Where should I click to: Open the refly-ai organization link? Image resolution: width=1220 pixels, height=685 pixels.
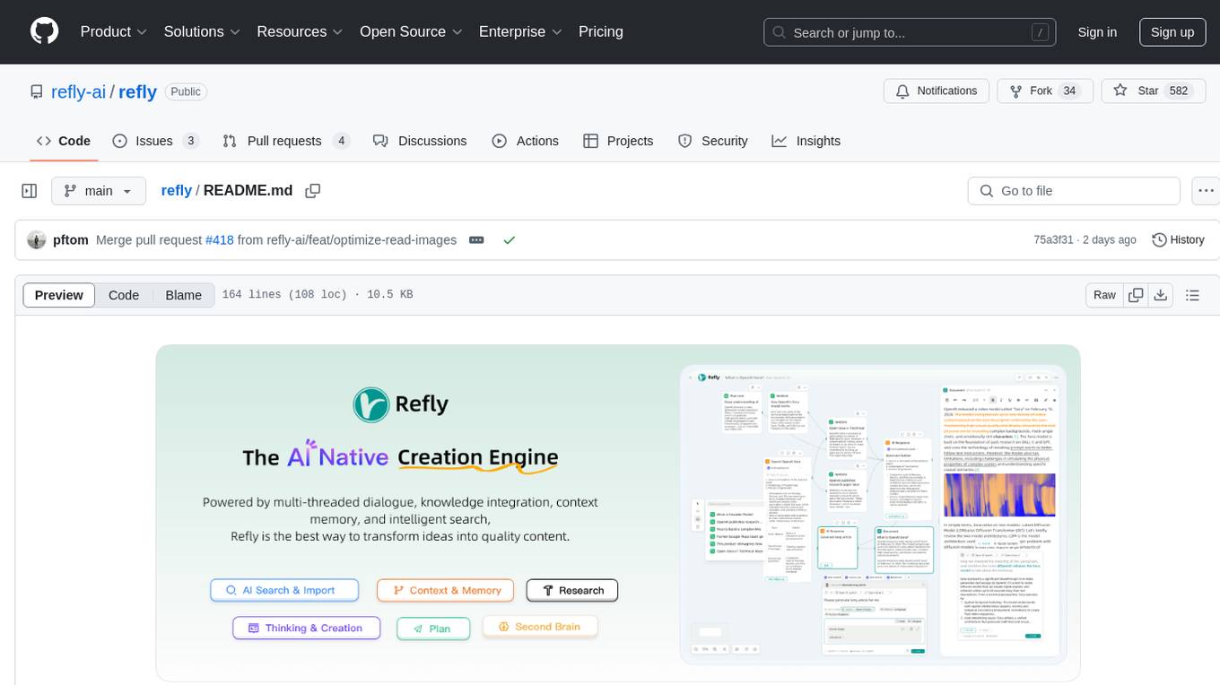(79, 91)
